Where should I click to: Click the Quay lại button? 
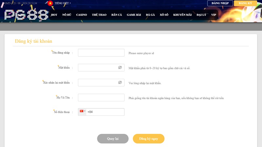(x=113, y=138)
